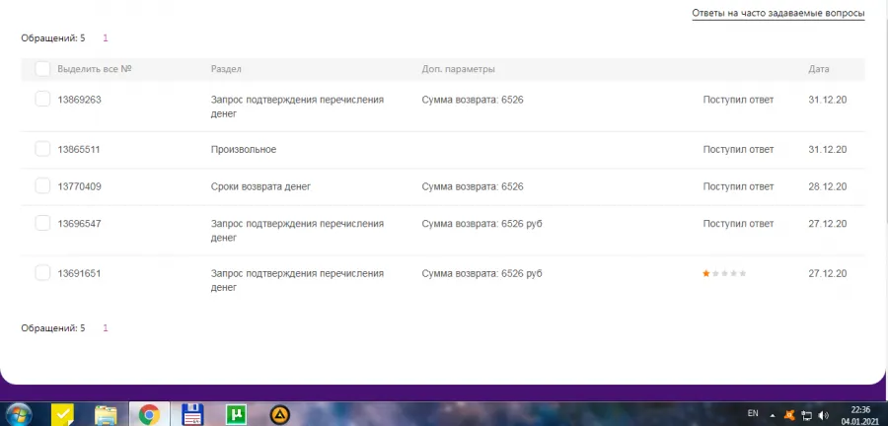Click the fourth star in rating for 13691651
Viewport: 888px width, 426px height.
(x=733, y=273)
